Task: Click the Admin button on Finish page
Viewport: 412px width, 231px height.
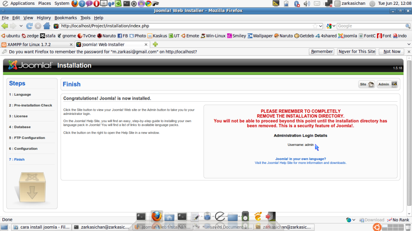Action: [387, 84]
